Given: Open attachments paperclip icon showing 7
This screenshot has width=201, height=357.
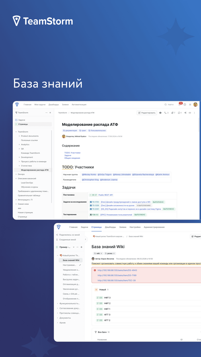Looking at the screenshot, I should click(173, 113).
